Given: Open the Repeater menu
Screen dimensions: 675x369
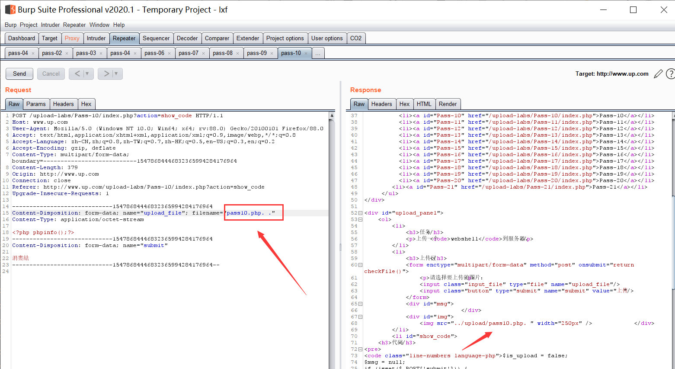Looking at the screenshot, I should tap(74, 25).
